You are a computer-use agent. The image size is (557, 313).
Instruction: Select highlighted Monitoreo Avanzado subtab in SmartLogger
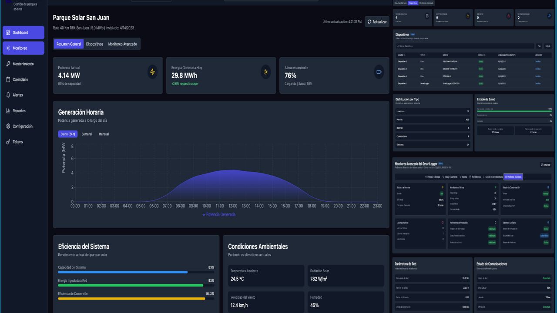click(513, 177)
